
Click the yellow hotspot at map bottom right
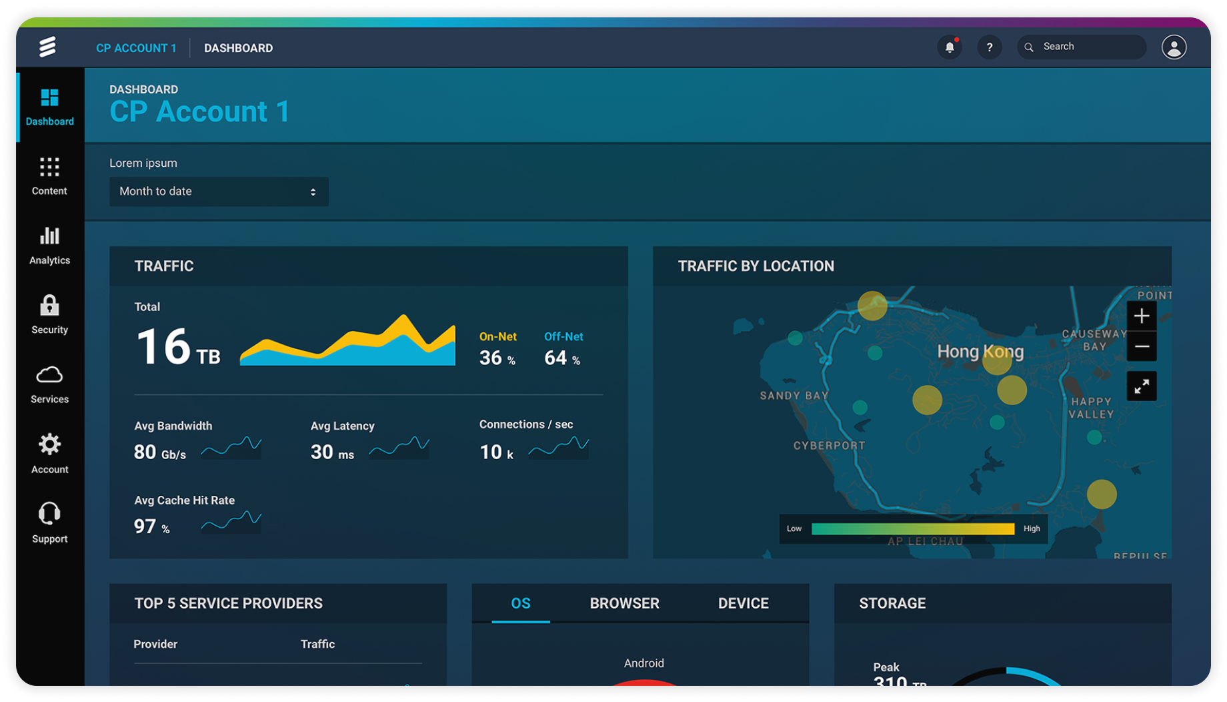tap(1102, 494)
